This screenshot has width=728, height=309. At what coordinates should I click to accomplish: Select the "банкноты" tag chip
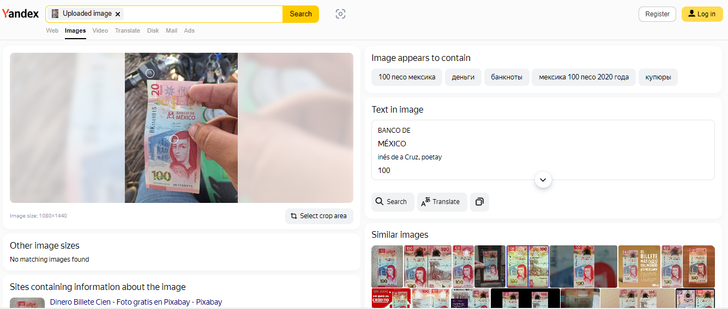click(507, 77)
